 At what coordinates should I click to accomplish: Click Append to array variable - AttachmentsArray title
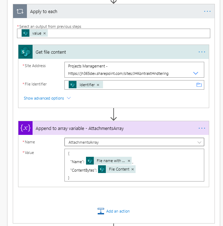[80, 128]
